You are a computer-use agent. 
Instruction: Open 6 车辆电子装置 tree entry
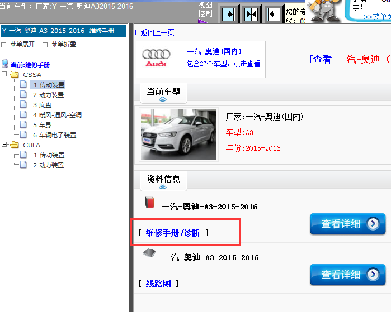coord(55,135)
